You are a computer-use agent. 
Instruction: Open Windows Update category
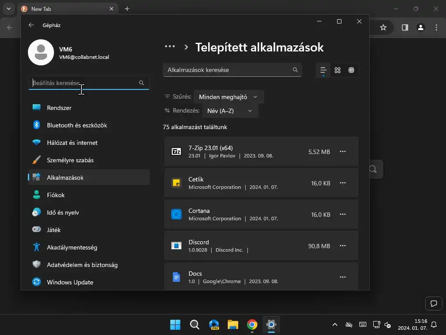pos(89,282)
